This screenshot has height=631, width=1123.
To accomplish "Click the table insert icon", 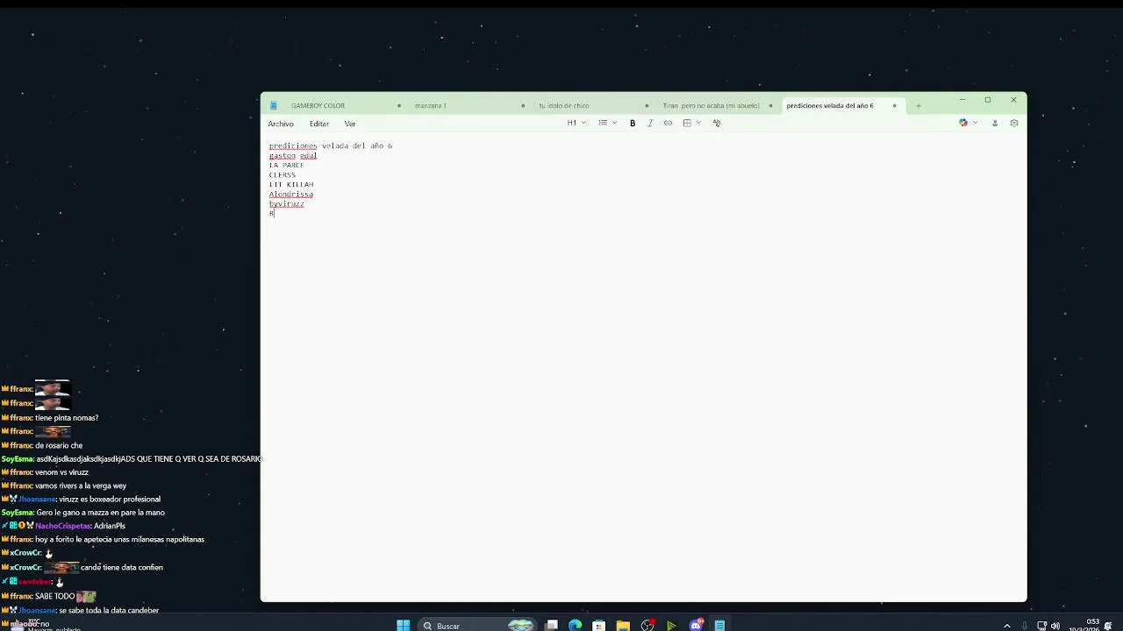I will pyautogui.click(x=687, y=123).
